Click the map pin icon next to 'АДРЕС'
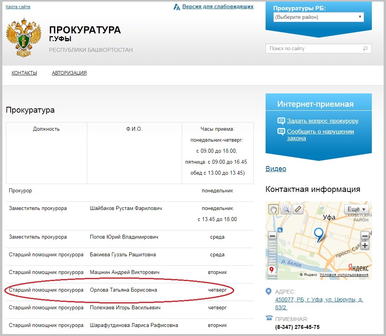 (269, 292)
